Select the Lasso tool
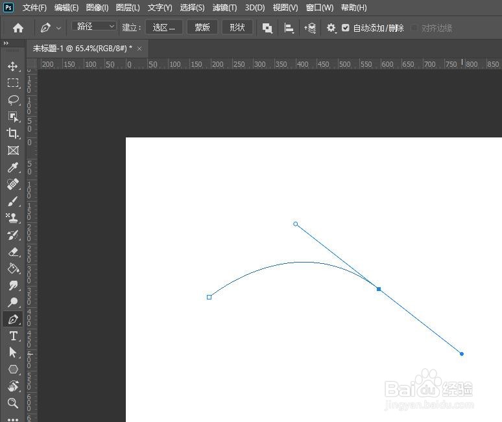The width and height of the screenshot is (502, 422). point(13,100)
